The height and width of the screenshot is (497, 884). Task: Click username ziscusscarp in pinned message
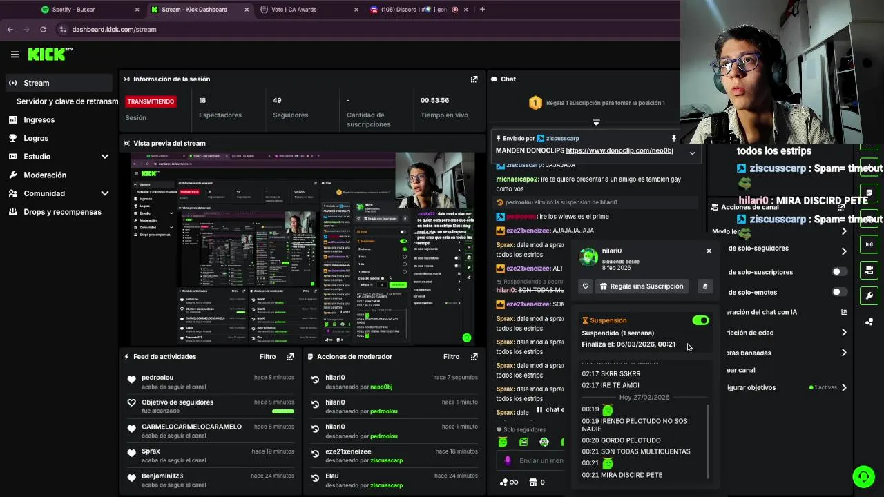tap(562, 139)
